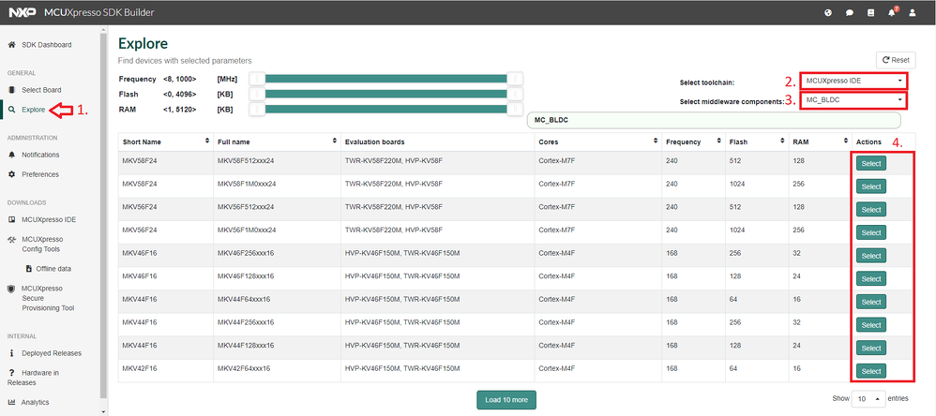This screenshot has width=936, height=416.
Task: Click Cortex-M7F in the MKV58F512xxx24 row
Action: [x=556, y=161]
